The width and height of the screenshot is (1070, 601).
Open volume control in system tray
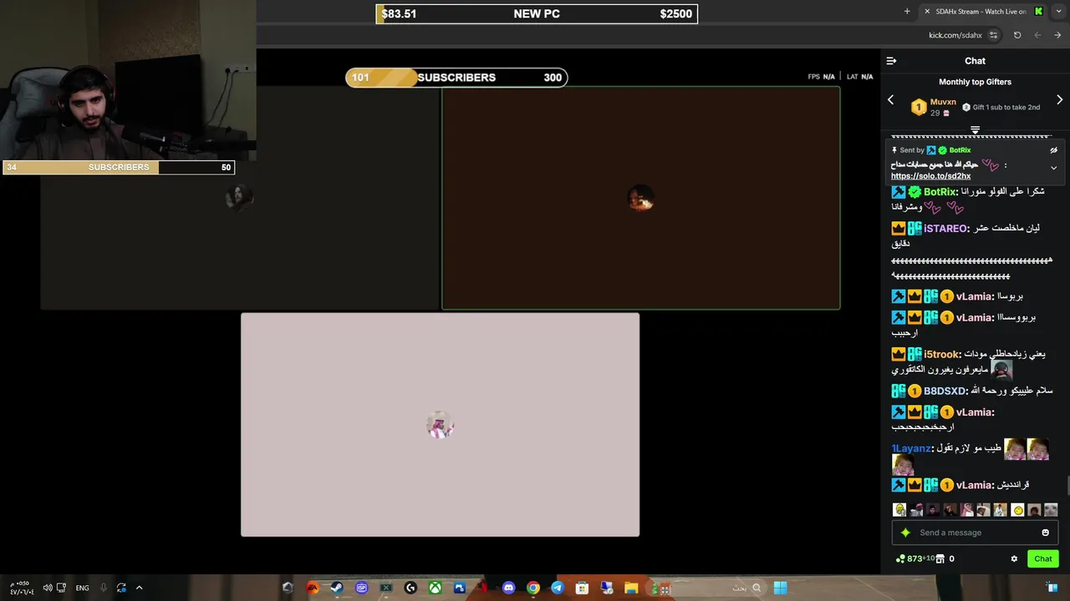point(48,588)
